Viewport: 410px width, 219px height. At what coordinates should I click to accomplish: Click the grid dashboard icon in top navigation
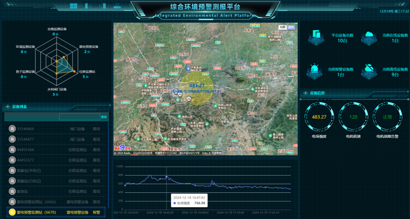74,6
